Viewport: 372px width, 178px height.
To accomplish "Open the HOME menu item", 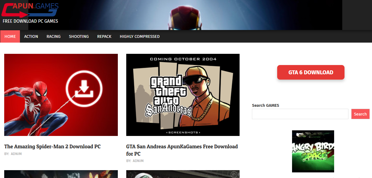I will tap(10, 36).
